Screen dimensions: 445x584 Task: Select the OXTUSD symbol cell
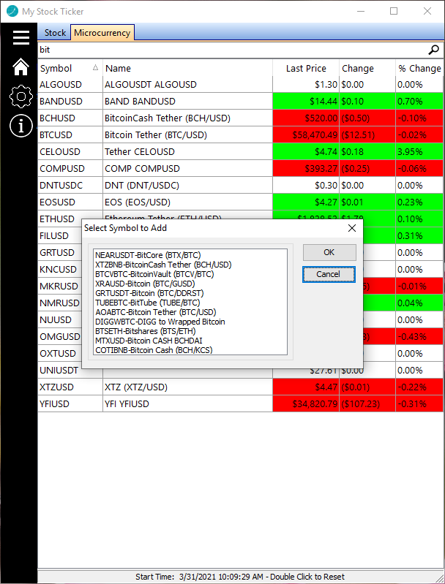click(x=60, y=353)
